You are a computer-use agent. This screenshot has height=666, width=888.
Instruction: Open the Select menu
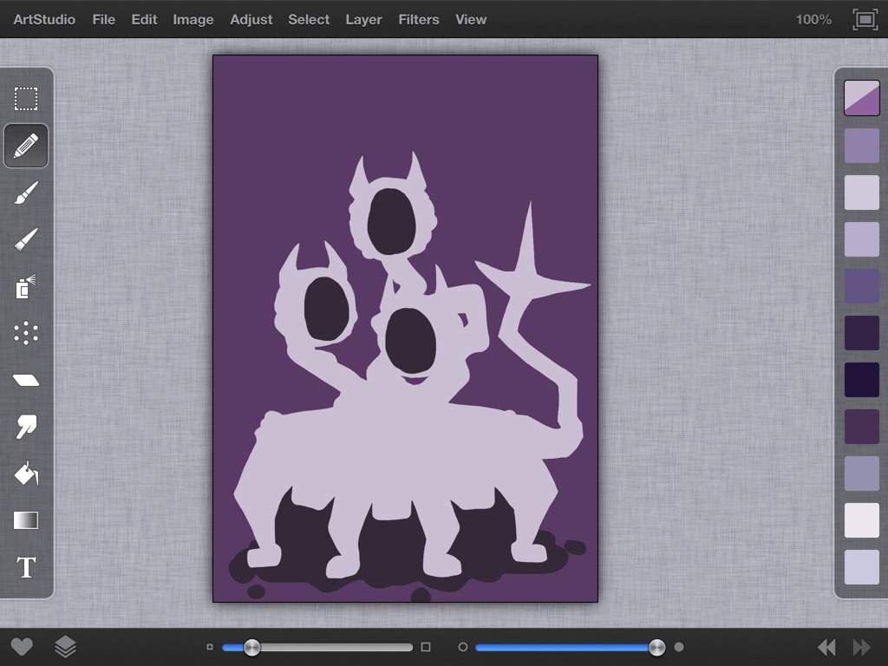[309, 19]
